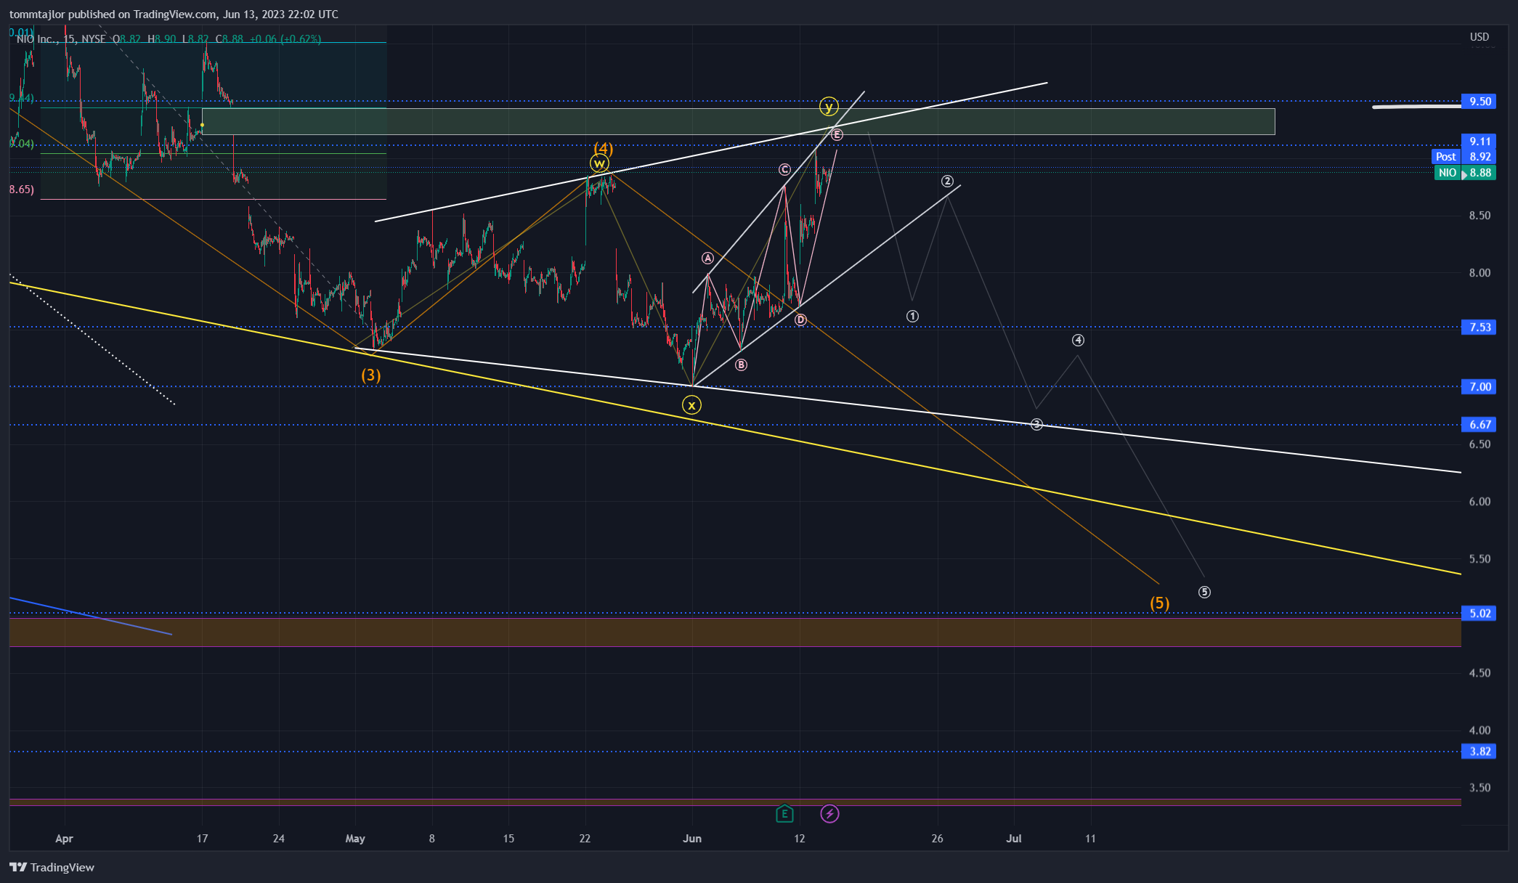Screen dimensions: 1518x883
Task: Click the 4.50 tick on the price axis
Action: (1480, 673)
